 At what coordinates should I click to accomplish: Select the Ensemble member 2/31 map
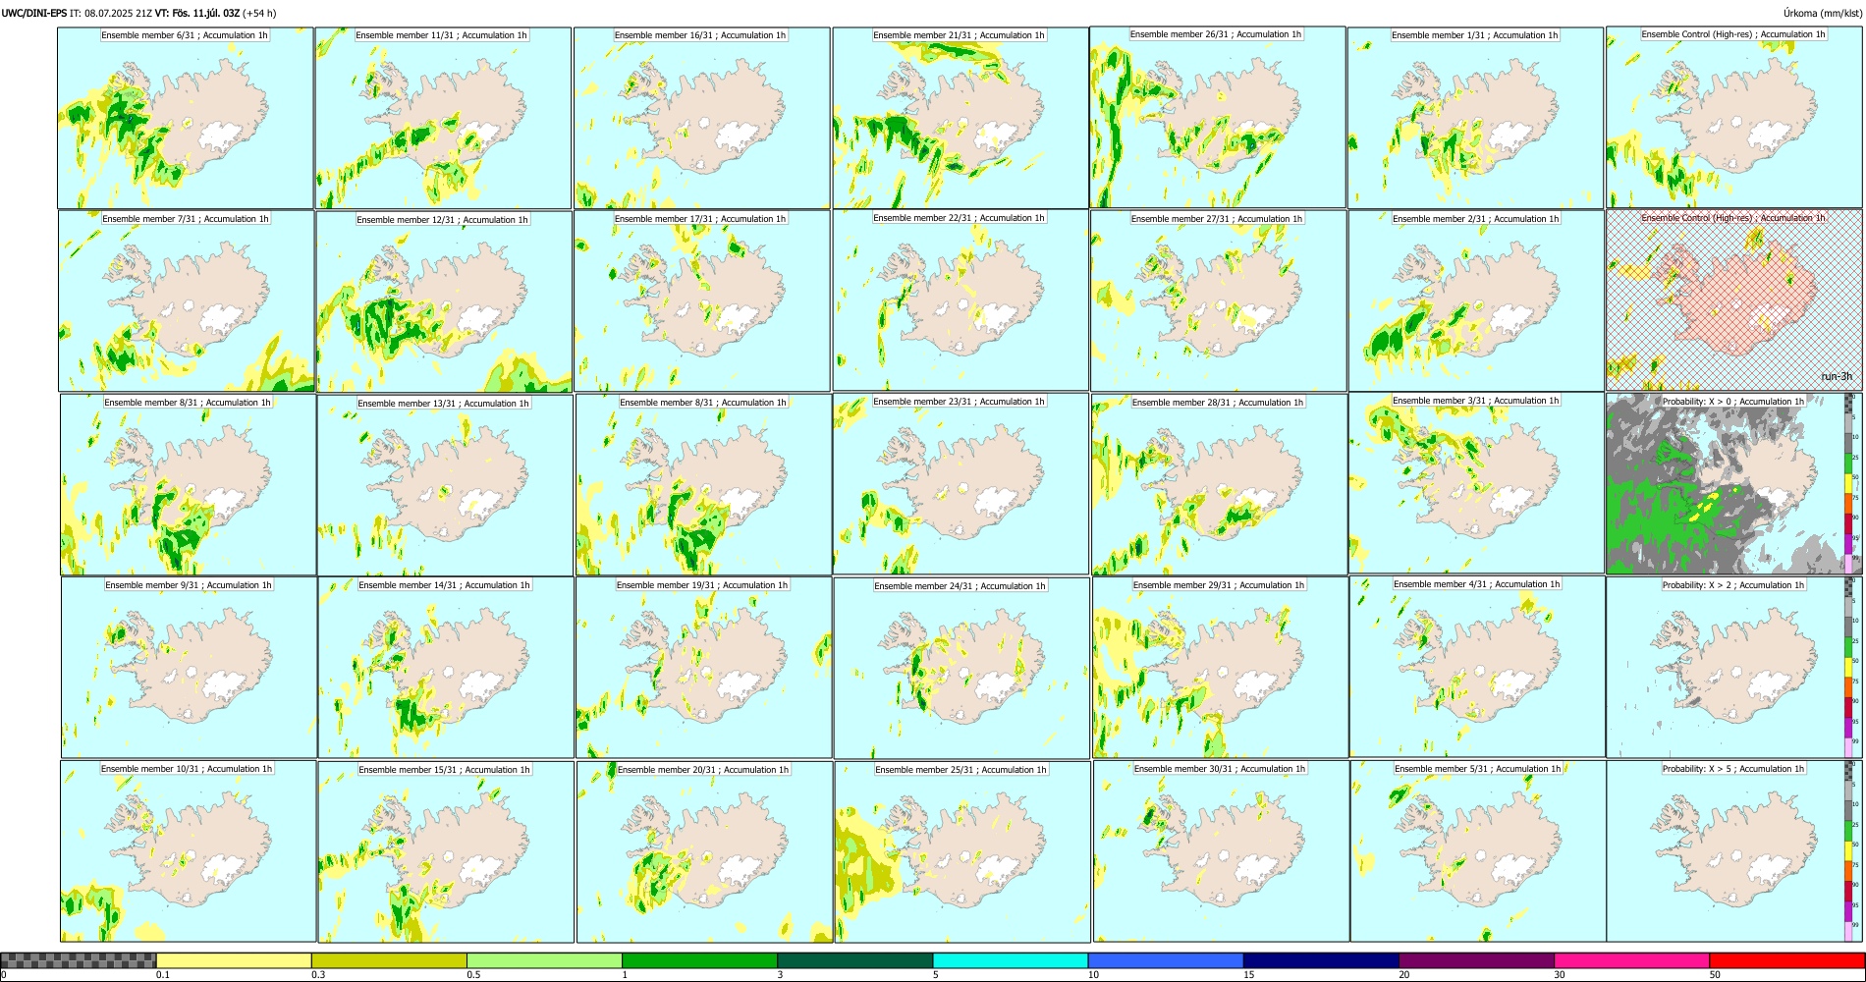[x=1476, y=301]
